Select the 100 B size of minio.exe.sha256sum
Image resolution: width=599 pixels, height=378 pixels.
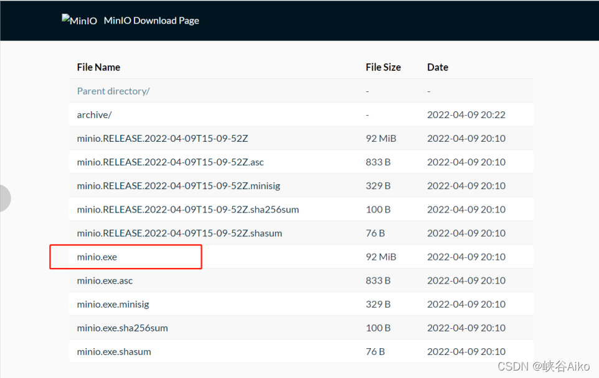click(x=378, y=328)
